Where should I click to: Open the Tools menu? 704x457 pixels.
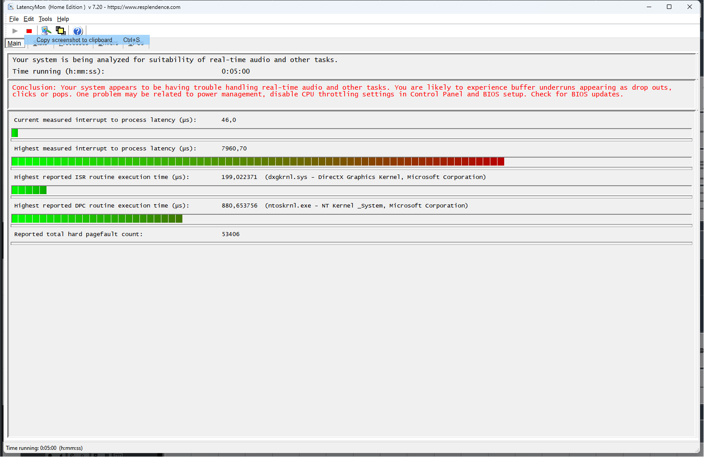click(x=45, y=19)
